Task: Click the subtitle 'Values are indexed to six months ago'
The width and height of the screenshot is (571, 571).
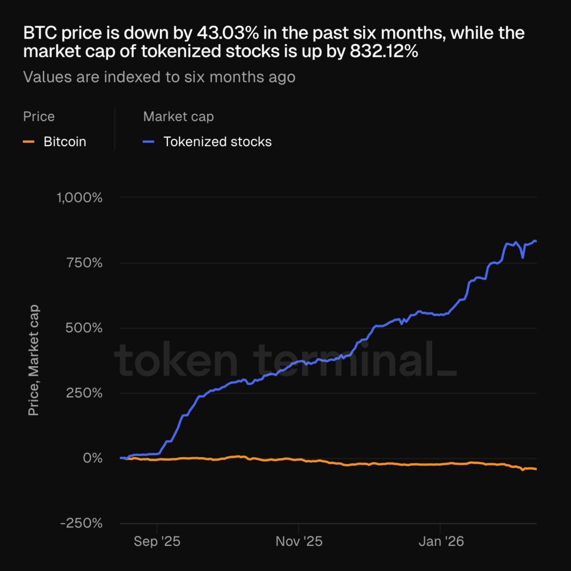Action: 159,76
